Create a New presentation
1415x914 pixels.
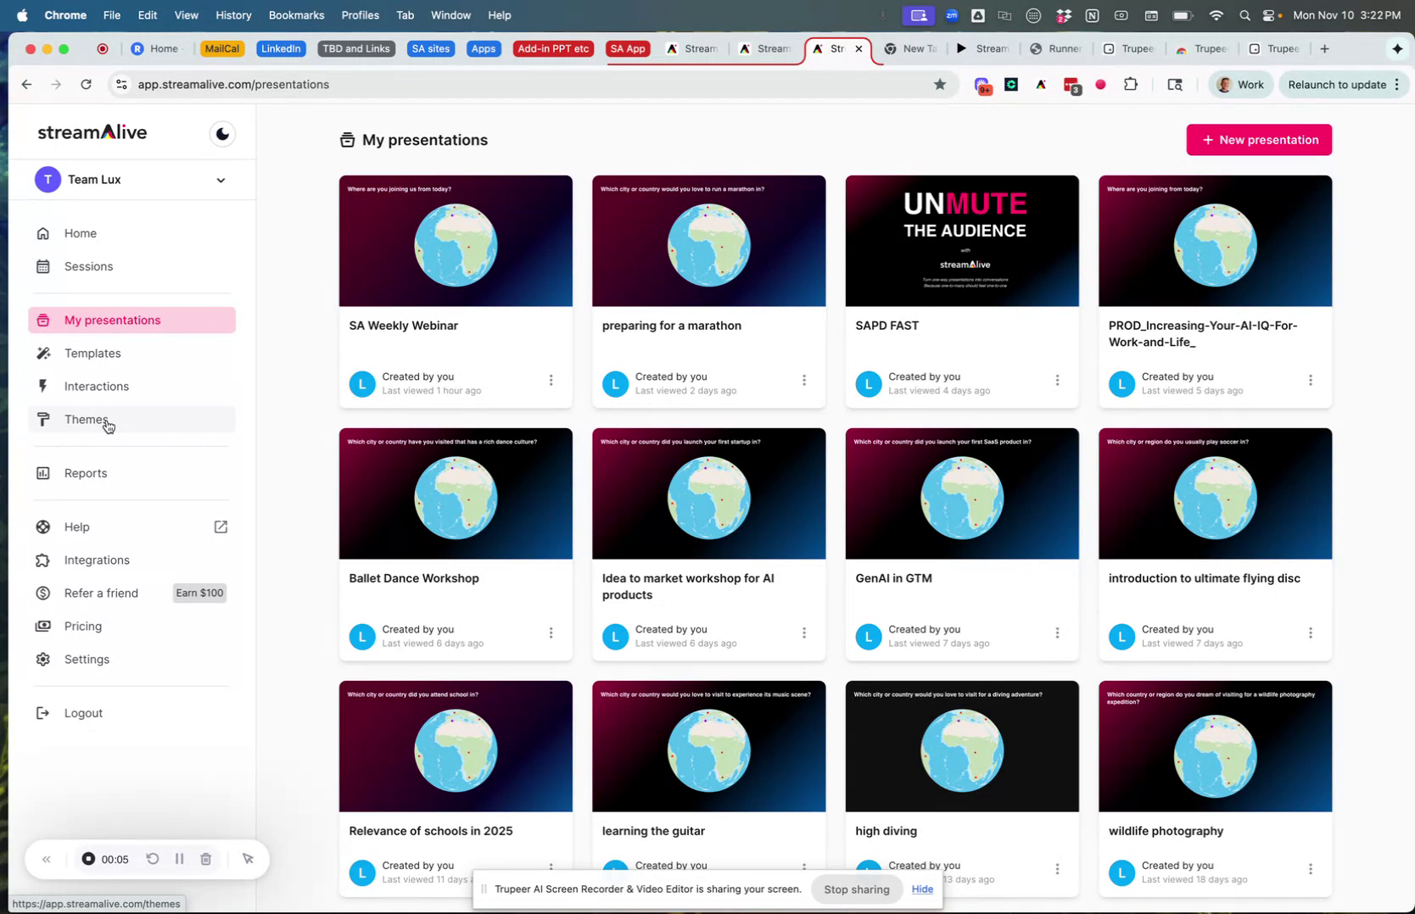1258,139
